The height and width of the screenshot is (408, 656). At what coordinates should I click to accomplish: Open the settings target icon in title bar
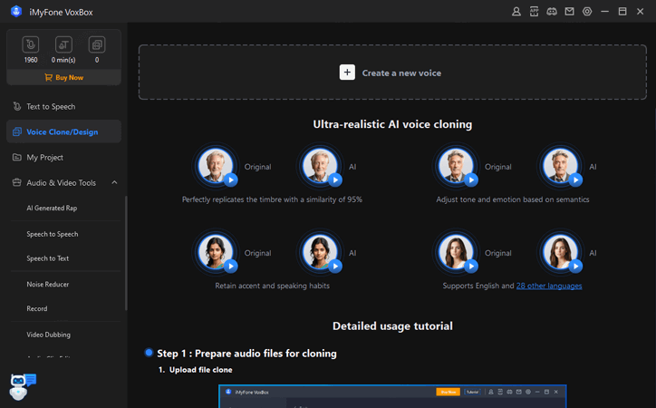(x=587, y=12)
